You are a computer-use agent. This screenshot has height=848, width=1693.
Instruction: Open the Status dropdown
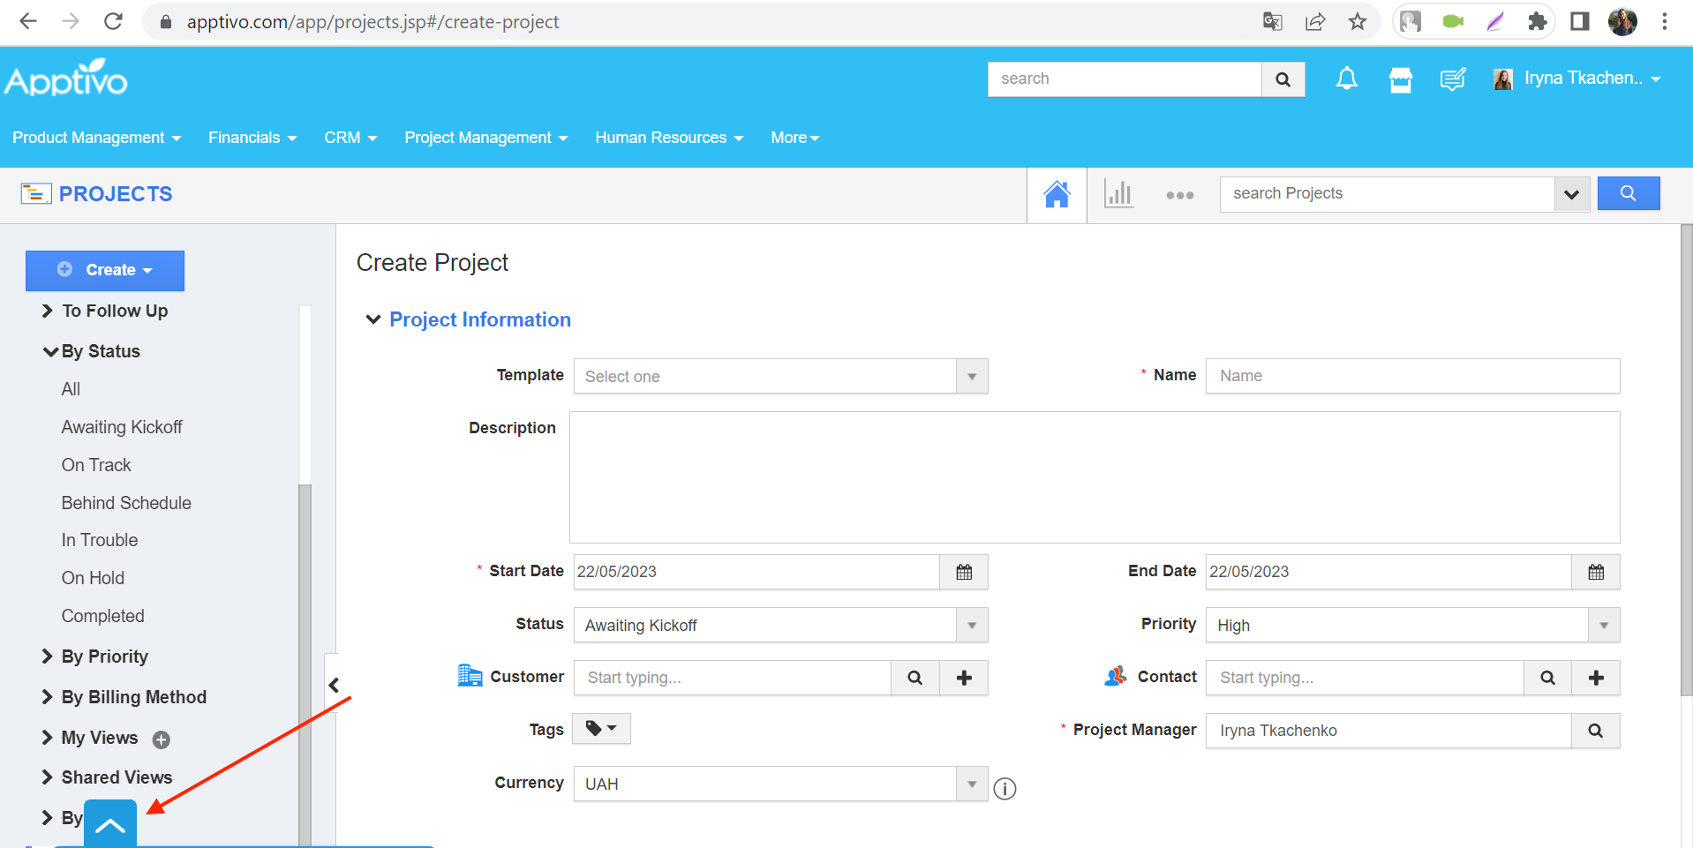[781, 625]
